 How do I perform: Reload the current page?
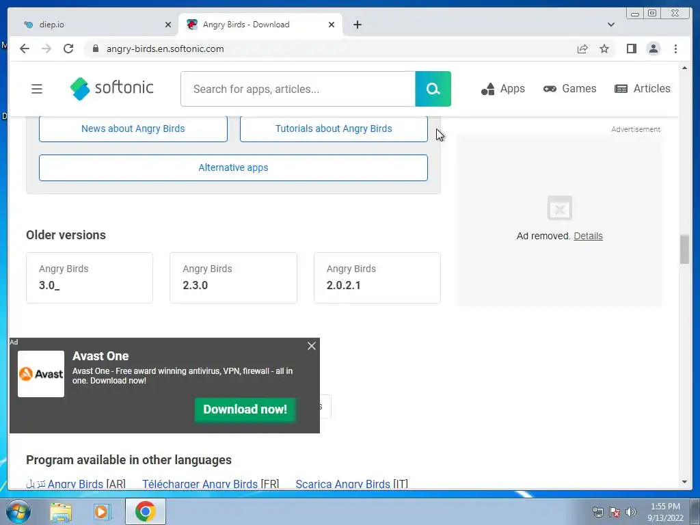tap(68, 49)
